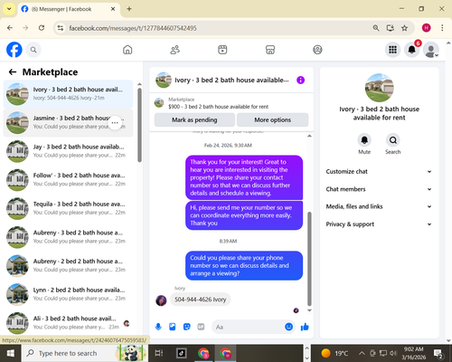Open the Reels video icon
Viewport: 452px width, 362px height.
pos(222,50)
